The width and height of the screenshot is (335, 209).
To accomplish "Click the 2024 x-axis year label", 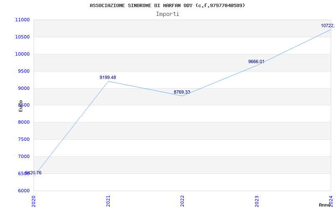I will [x=331, y=201].
